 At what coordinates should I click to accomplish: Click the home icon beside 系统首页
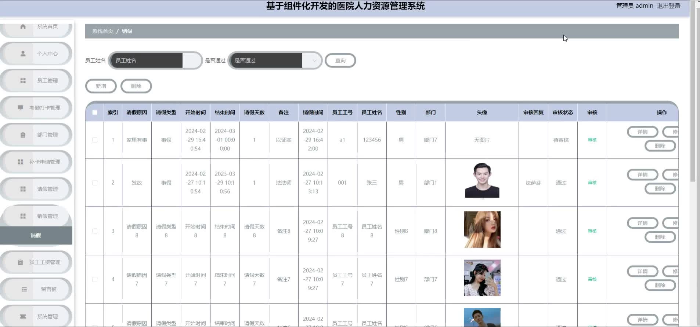click(23, 26)
